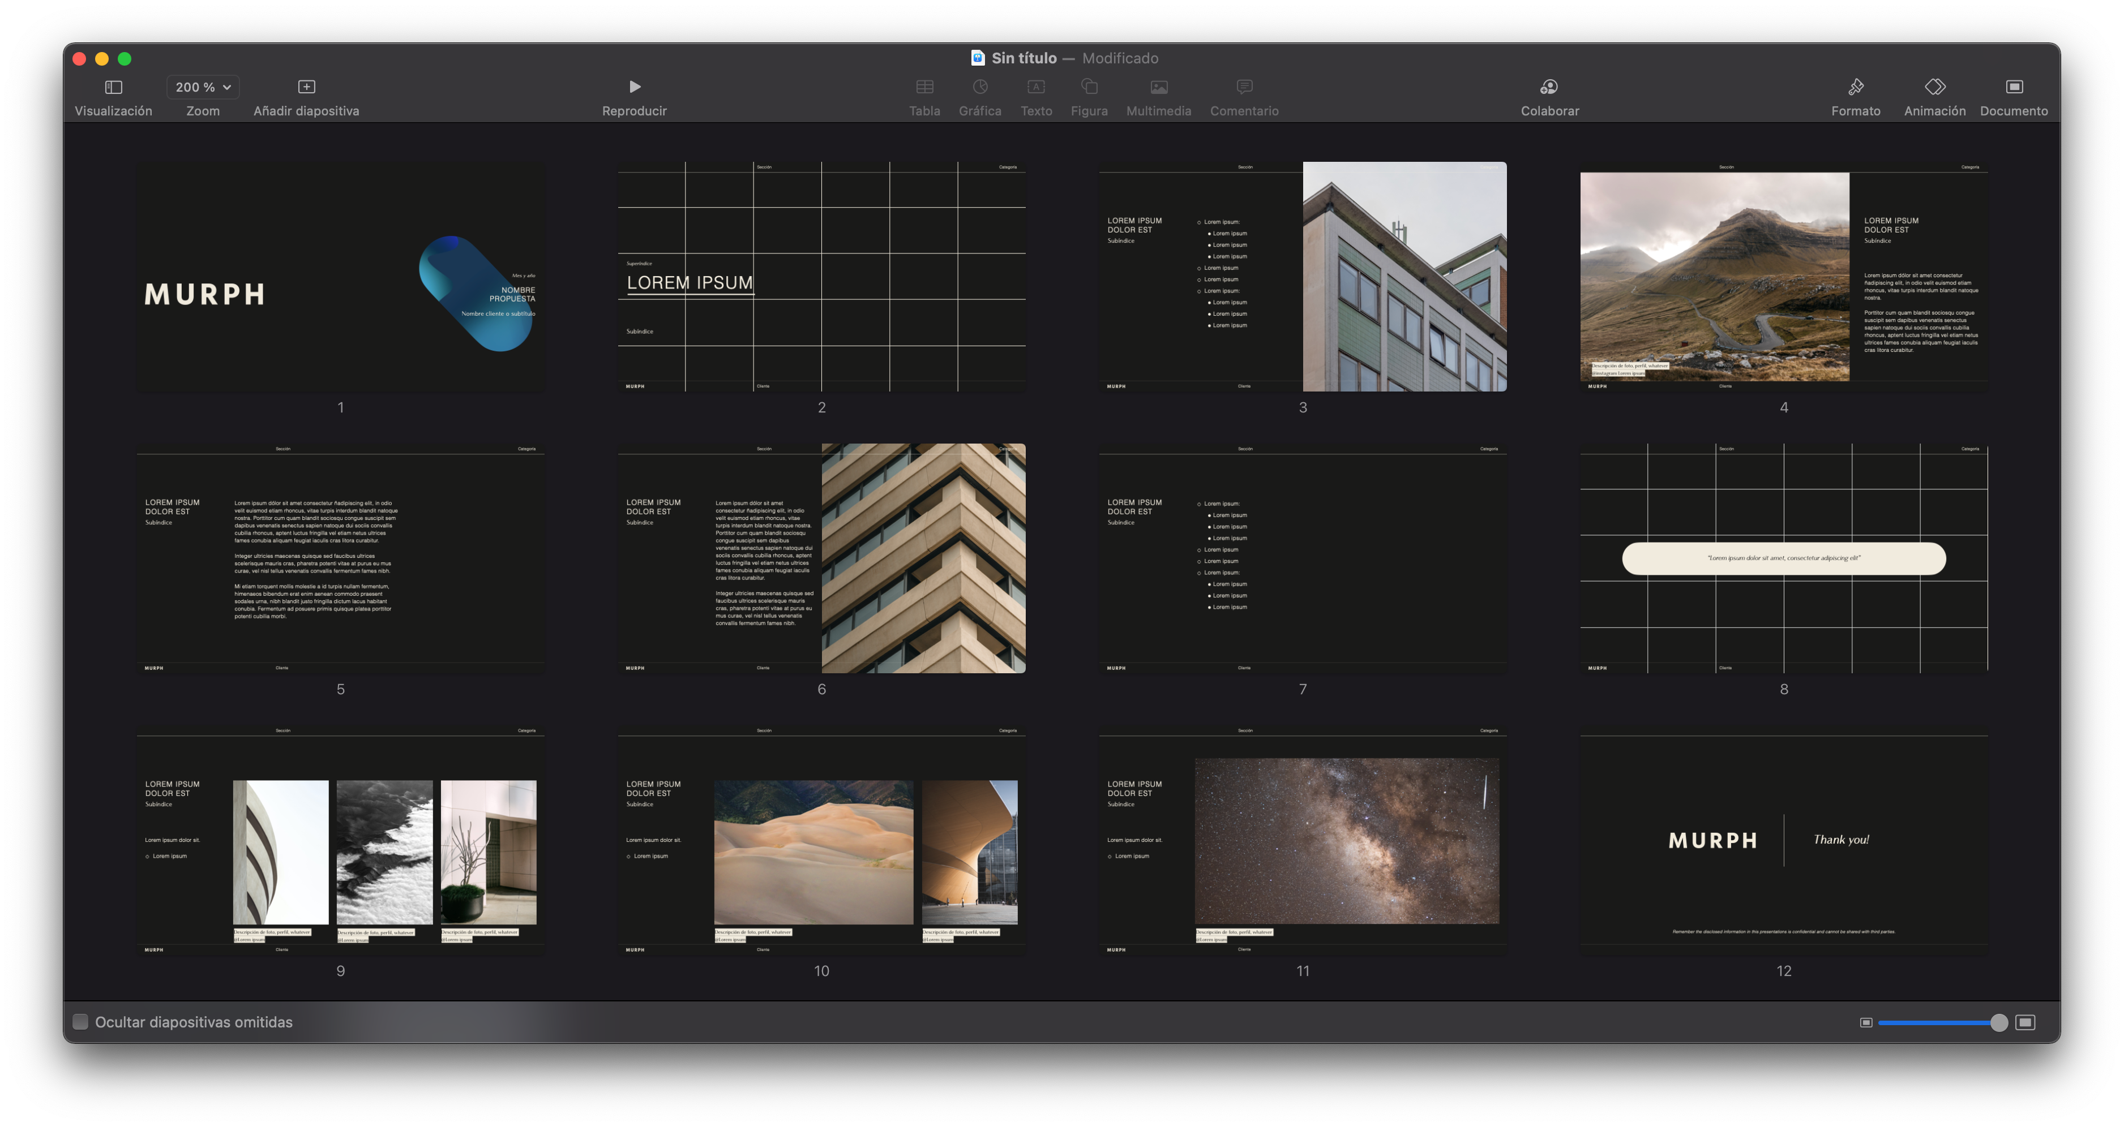Open the Animación diamond panel
This screenshot has height=1127, width=2124.
pyautogui.click(x=1934, y=87)
